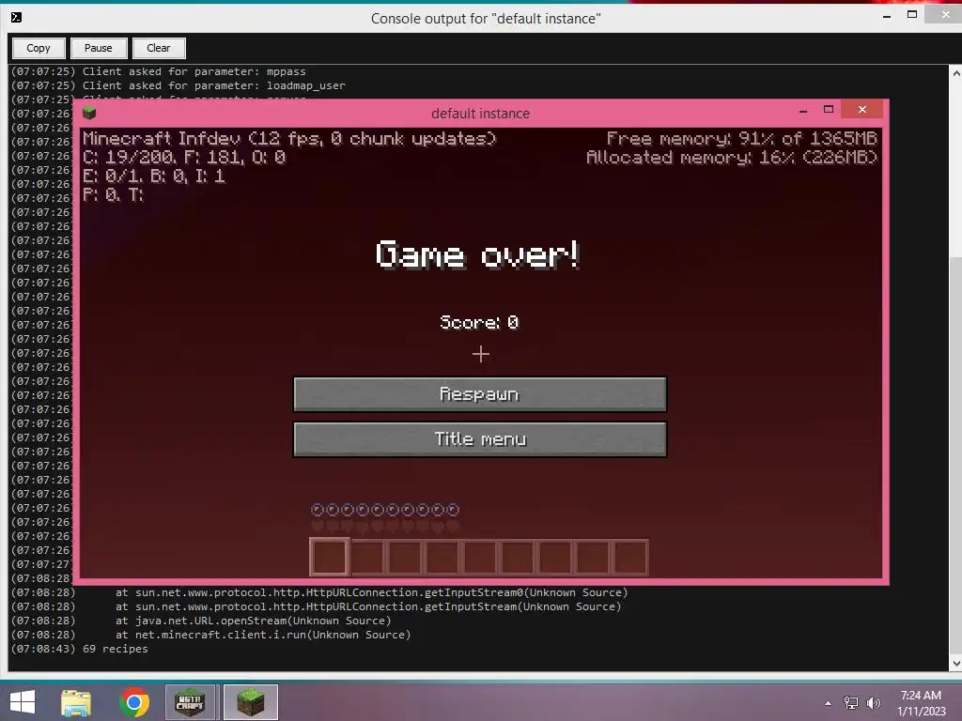Pause the console output
Image resolution: width=962 pixels, height=721 pixels.
[98, 48]
